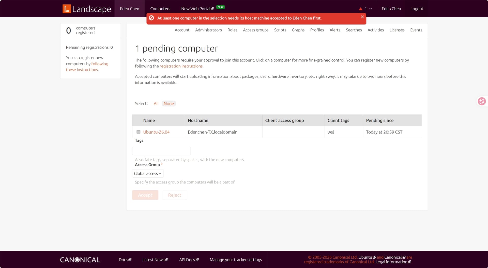Click the translate floating icon
This screenshot has width=488, height=268.
pyautogui.click(x=482, y=101)
